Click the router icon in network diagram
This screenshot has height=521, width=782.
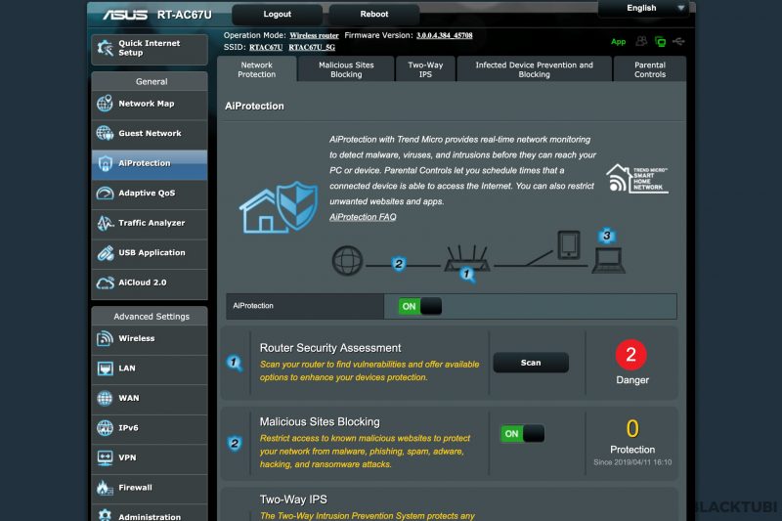point(467,258)
